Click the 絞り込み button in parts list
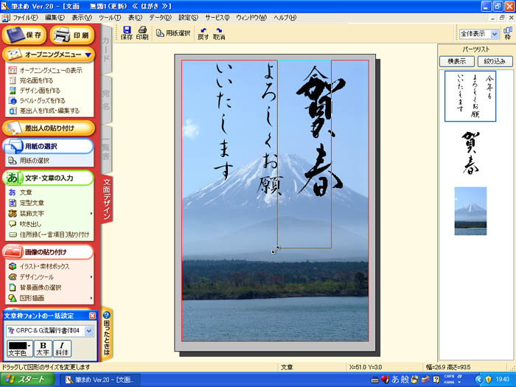This screenshot has height=387, width=516. click(495, 61)
